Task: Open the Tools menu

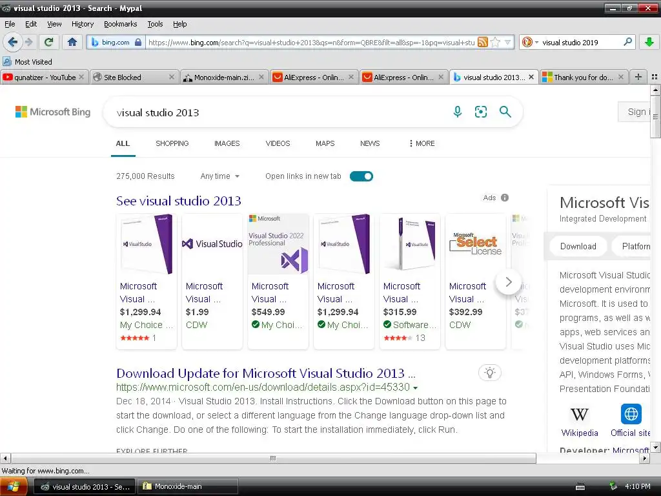Action: (x=155, y=24)
